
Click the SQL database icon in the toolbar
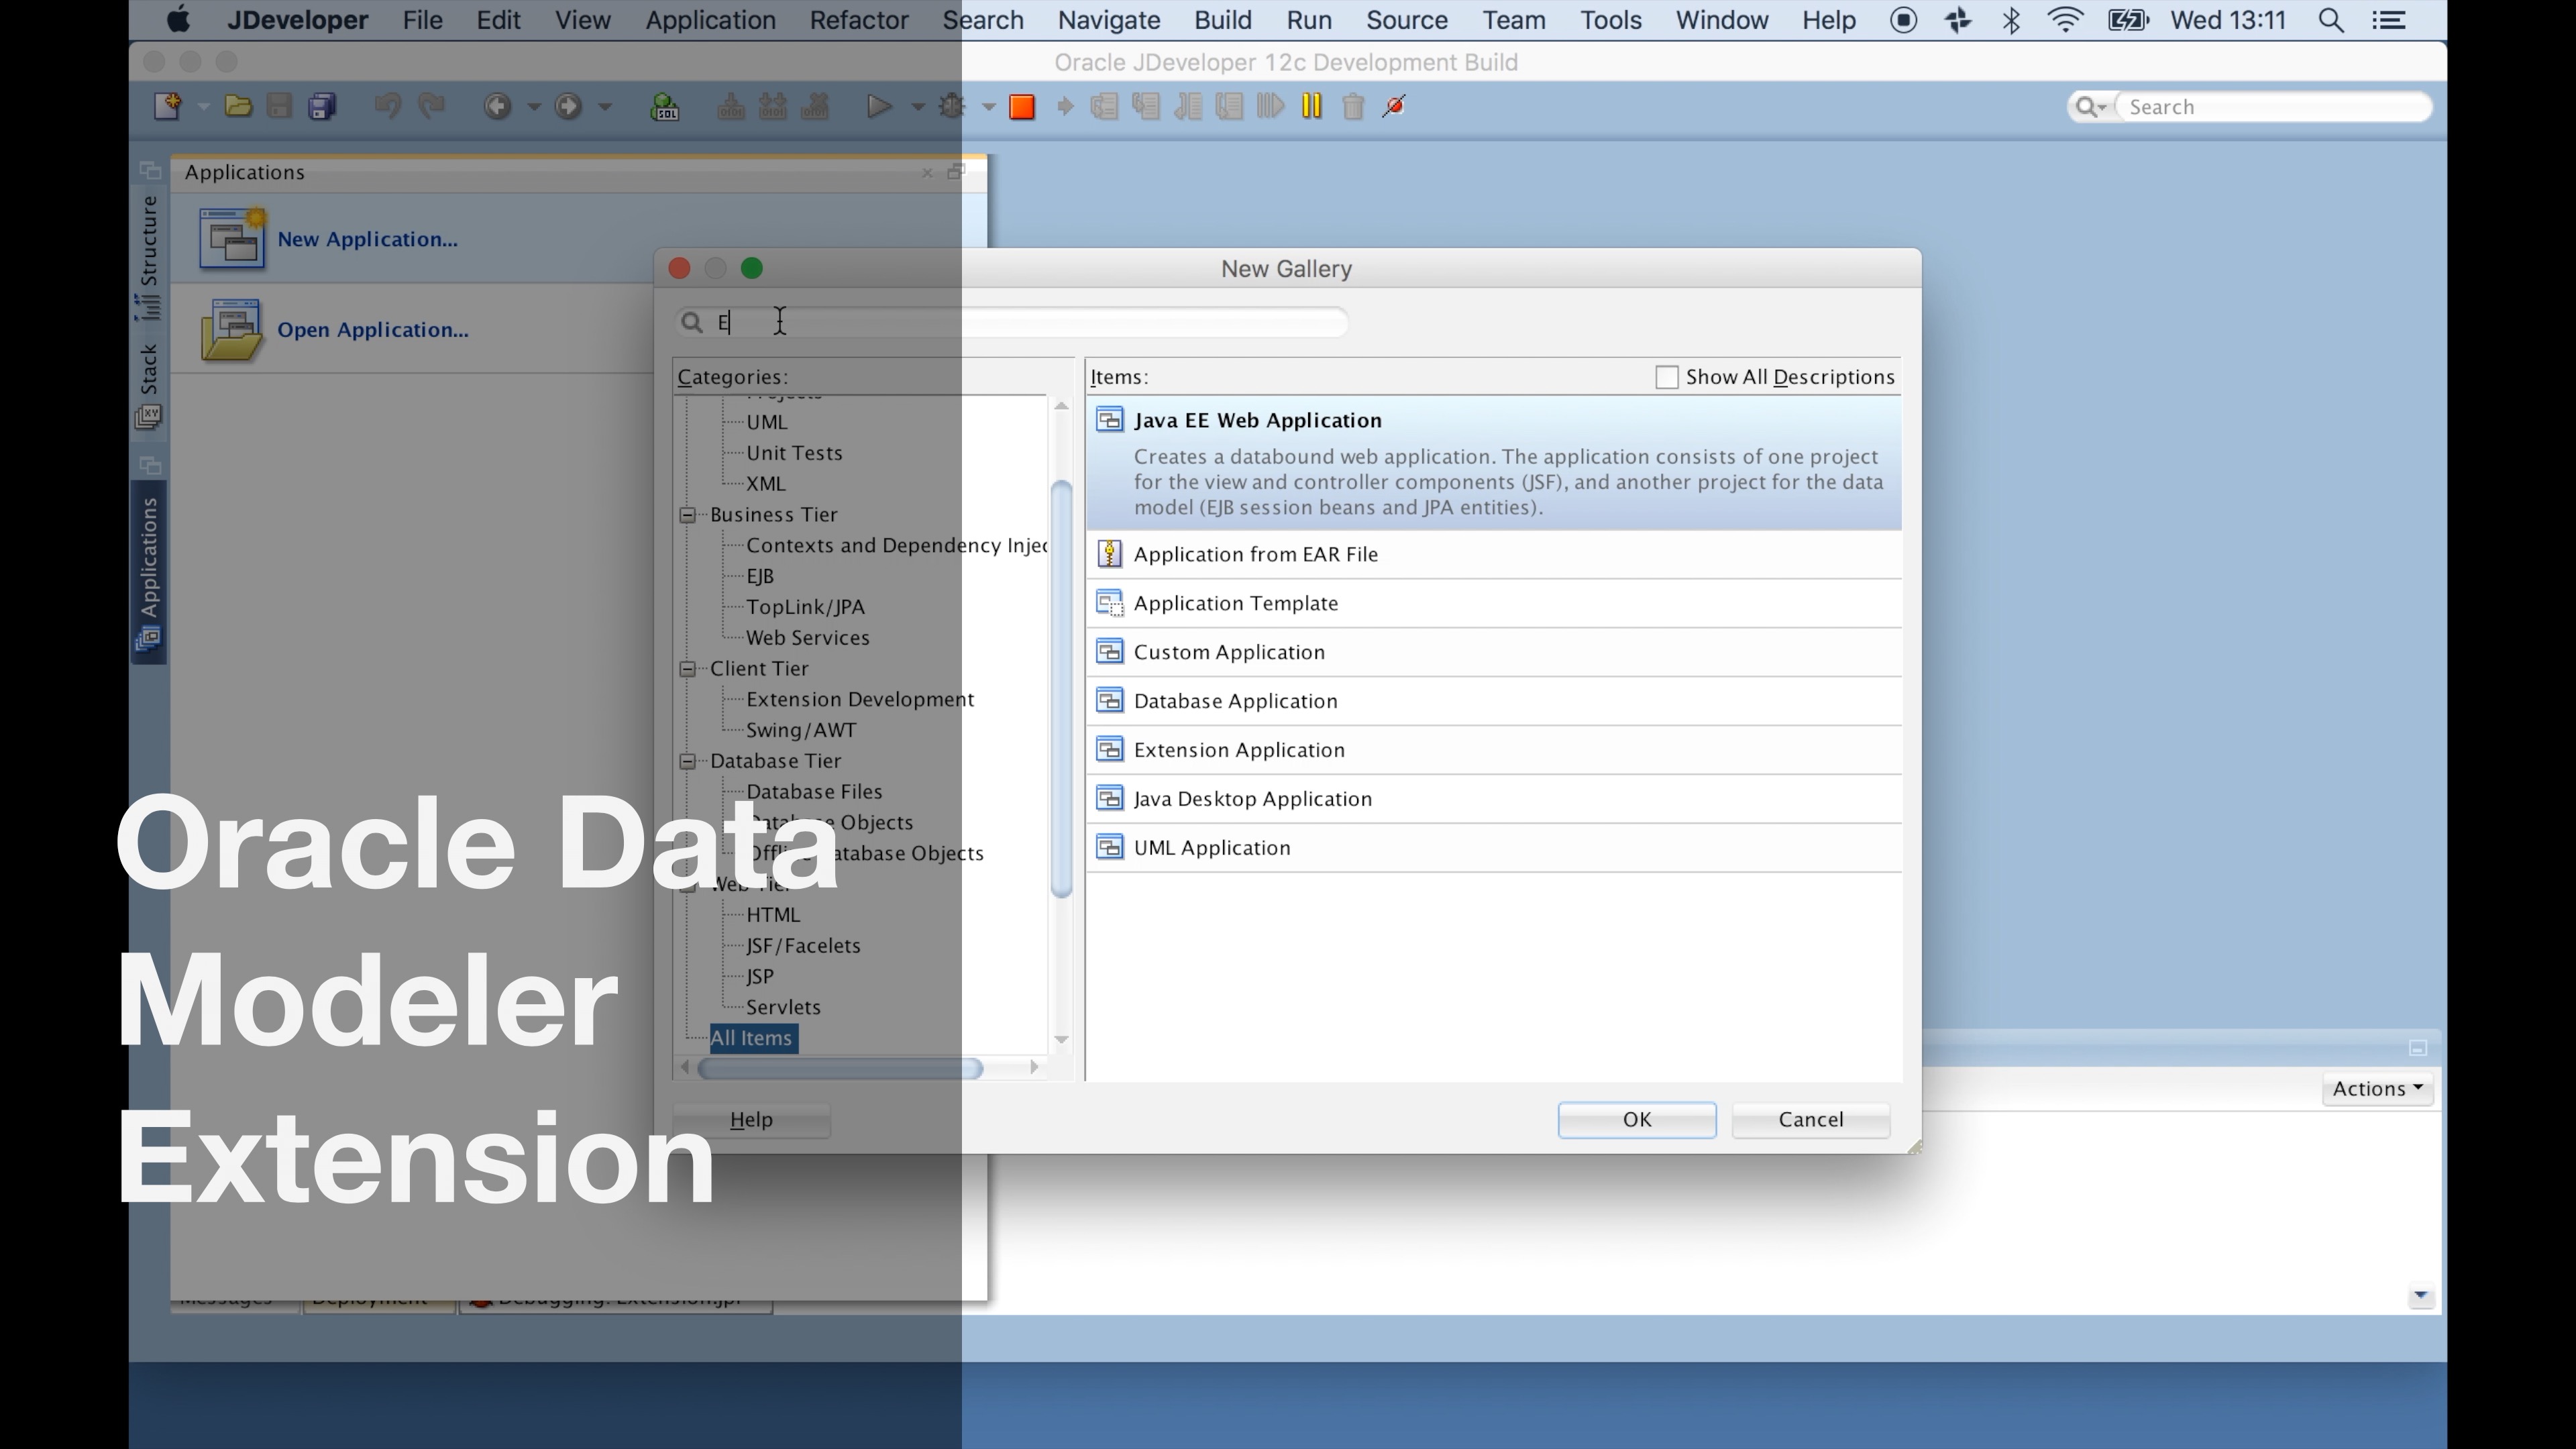click(664, 106)
